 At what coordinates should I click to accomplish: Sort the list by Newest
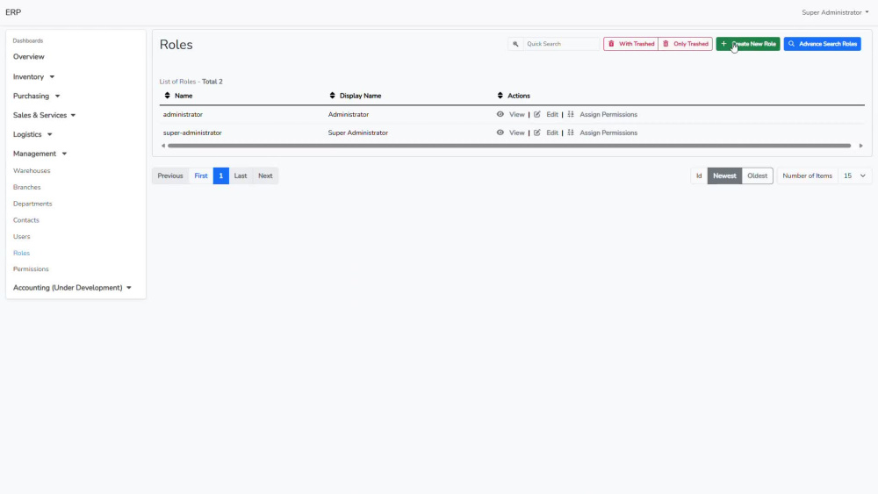point(724,175)
